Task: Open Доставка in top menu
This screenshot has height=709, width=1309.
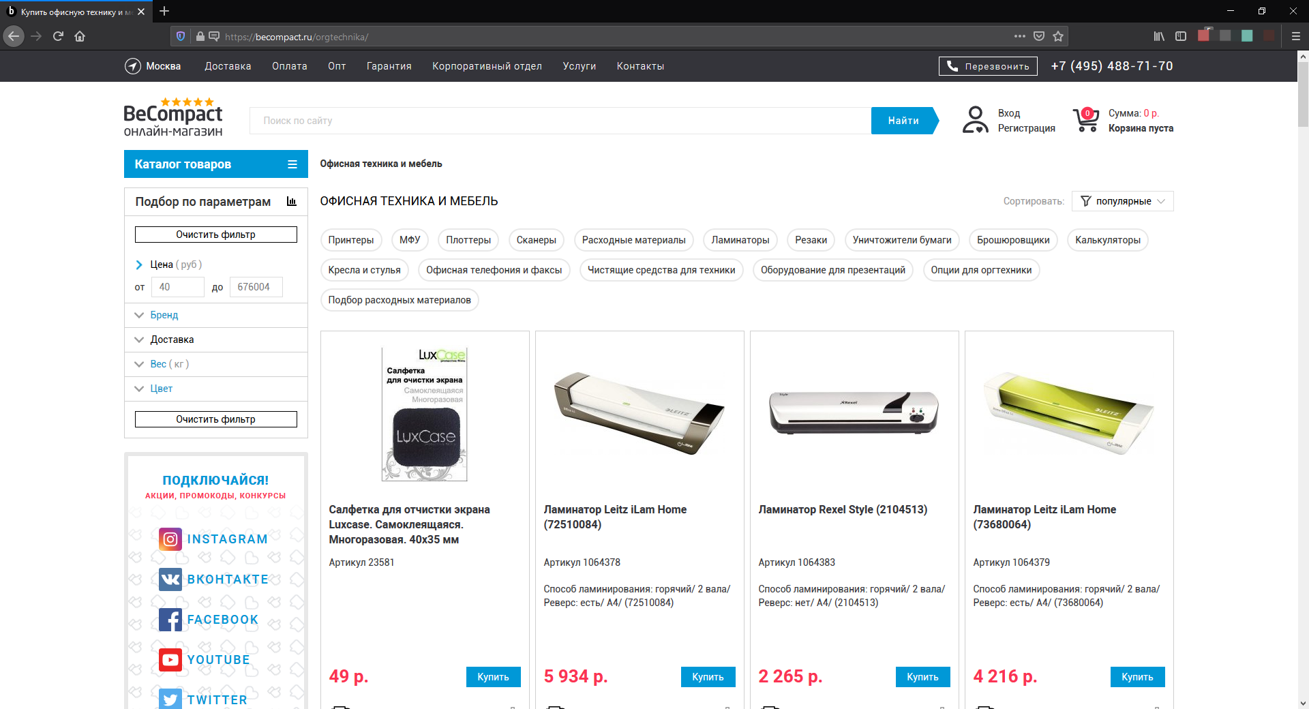Action: click(x=228, y=66)
